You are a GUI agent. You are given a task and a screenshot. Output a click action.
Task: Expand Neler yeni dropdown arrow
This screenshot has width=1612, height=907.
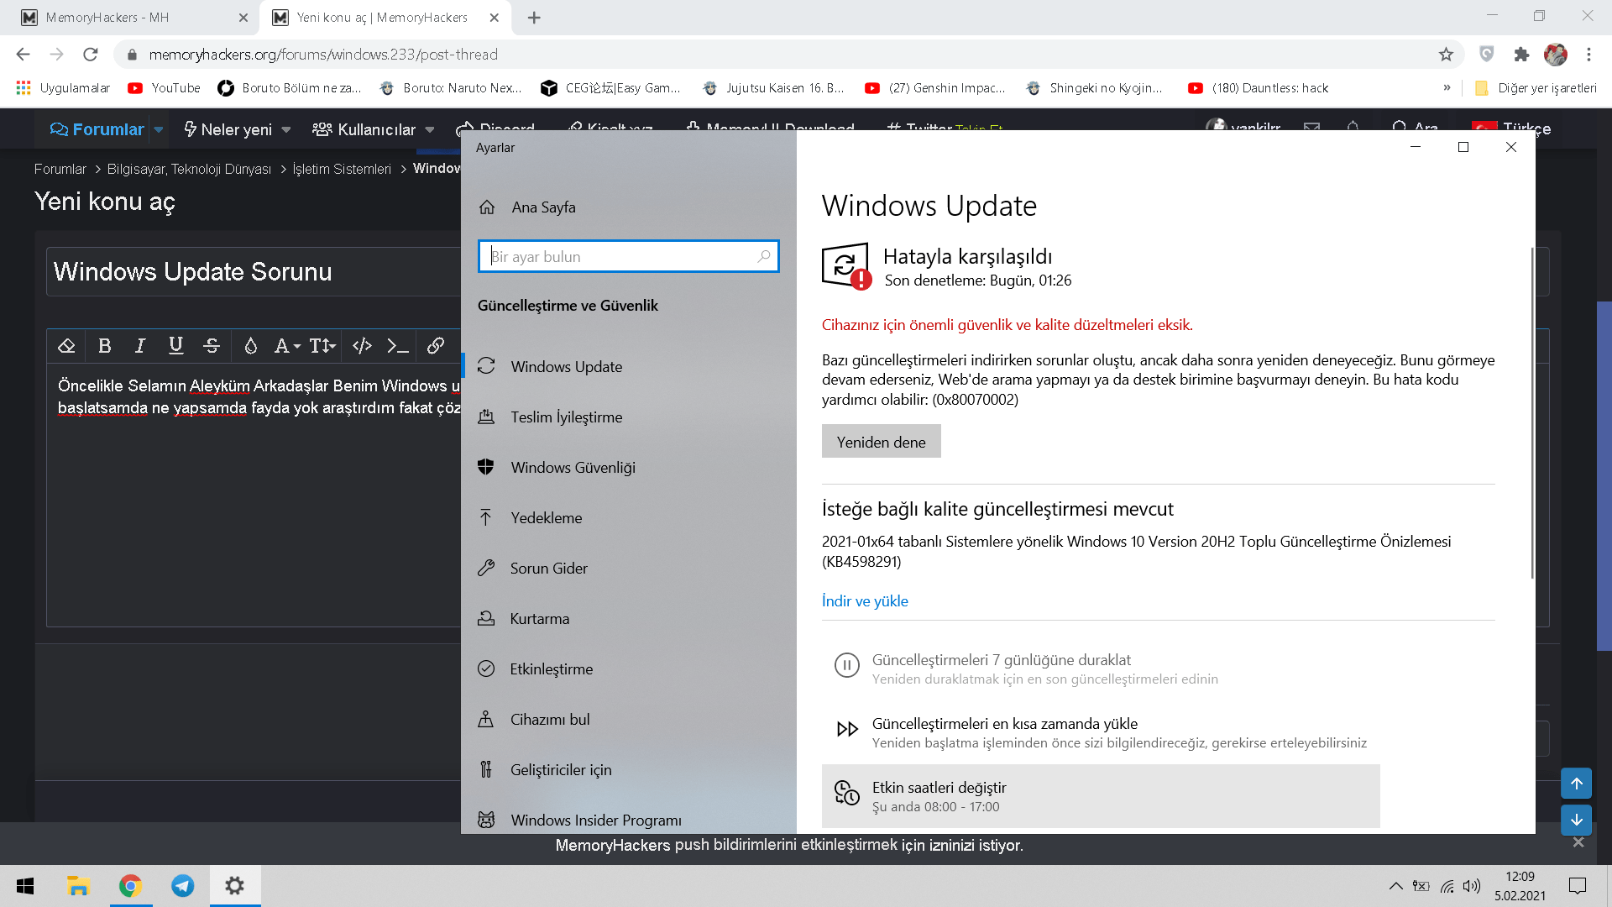[286, 129]
